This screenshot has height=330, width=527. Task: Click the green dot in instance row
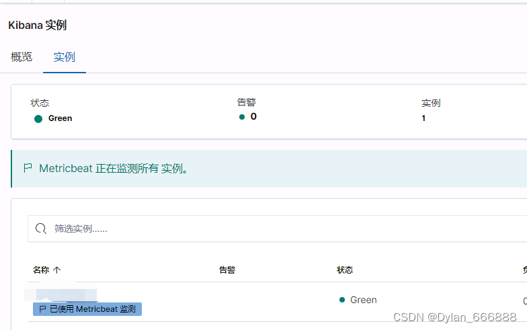pyautogui.click(x=342, y=300)
